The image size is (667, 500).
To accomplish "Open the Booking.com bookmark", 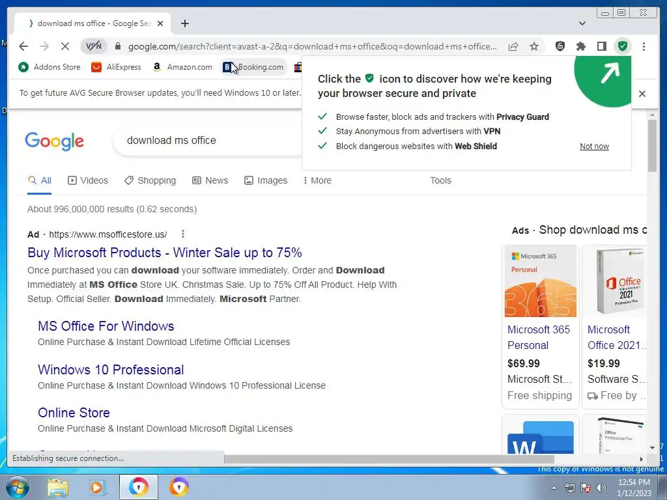I will point(253,67).
